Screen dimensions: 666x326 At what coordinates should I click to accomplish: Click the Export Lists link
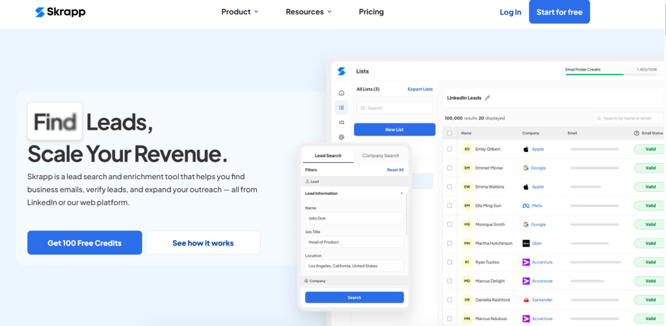(x=420, y=89)
